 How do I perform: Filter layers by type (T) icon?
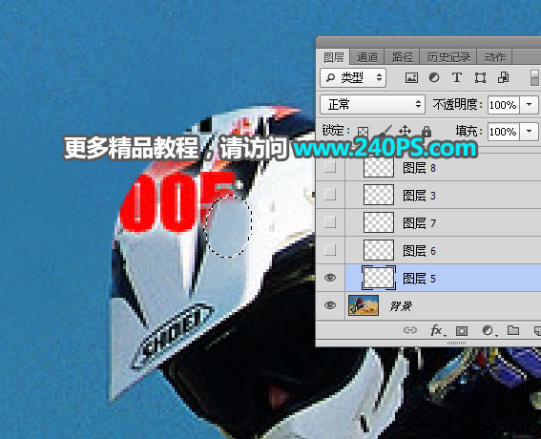[x=457, y=77]
